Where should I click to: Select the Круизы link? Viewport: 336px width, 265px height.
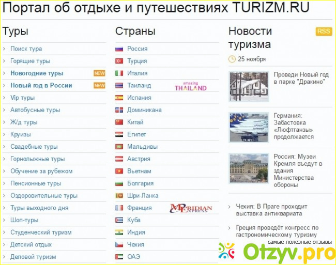point(21,134)
